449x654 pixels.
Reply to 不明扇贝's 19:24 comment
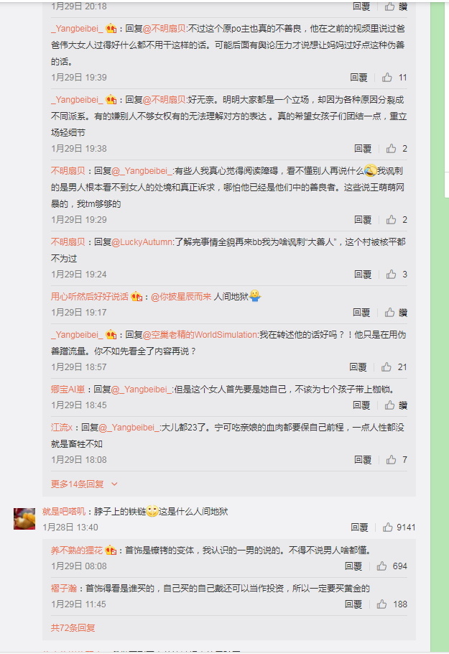[363, 274]
